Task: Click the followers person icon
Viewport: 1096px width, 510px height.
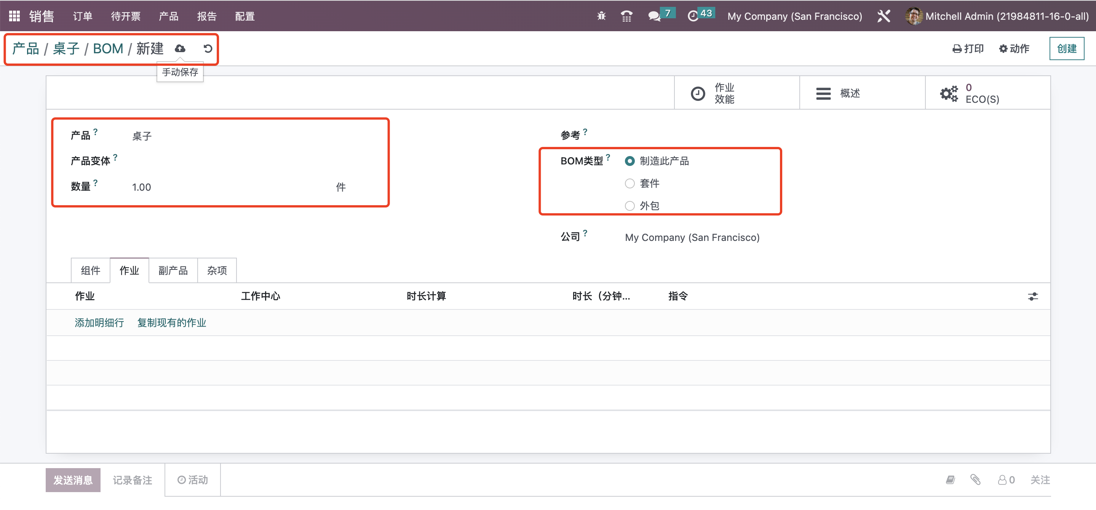Action: pyautogui.click(x=1002, y=480)
